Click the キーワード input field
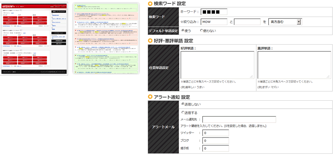 click(213, 12)
